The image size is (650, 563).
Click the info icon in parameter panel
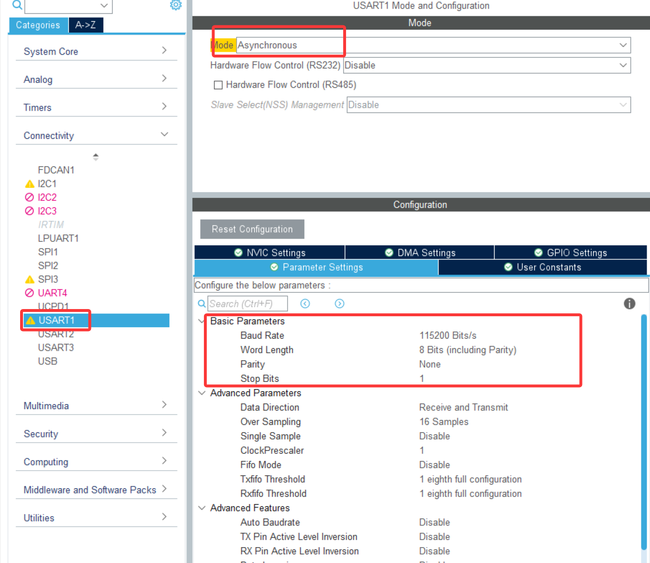(629, 303)
